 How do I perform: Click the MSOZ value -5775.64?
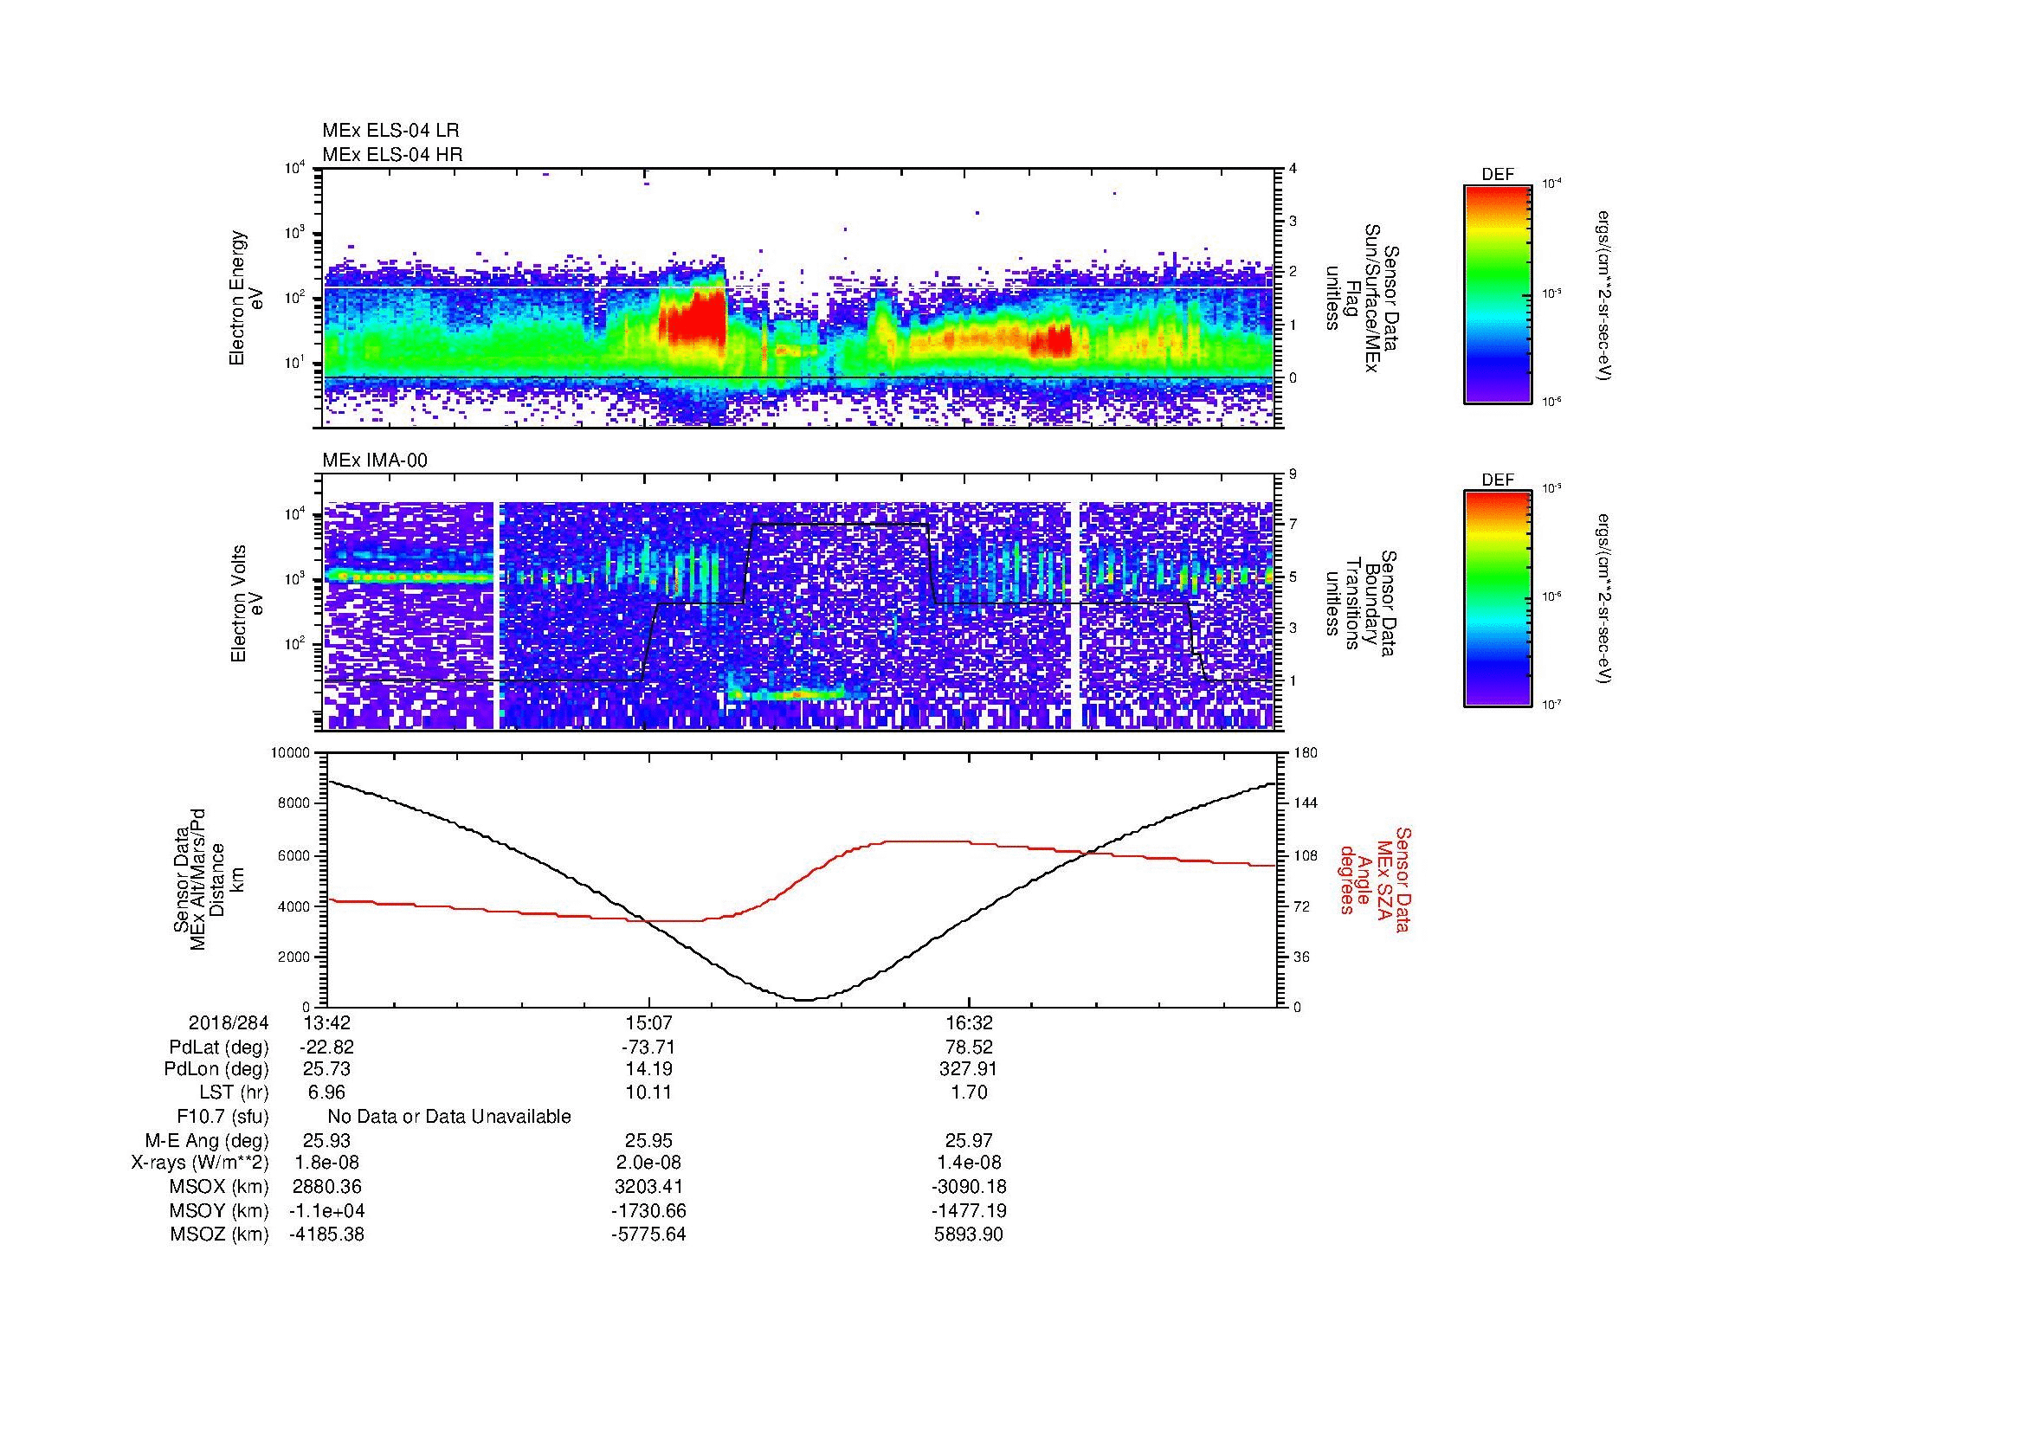pyautogui.click(x=648, y=1234)
